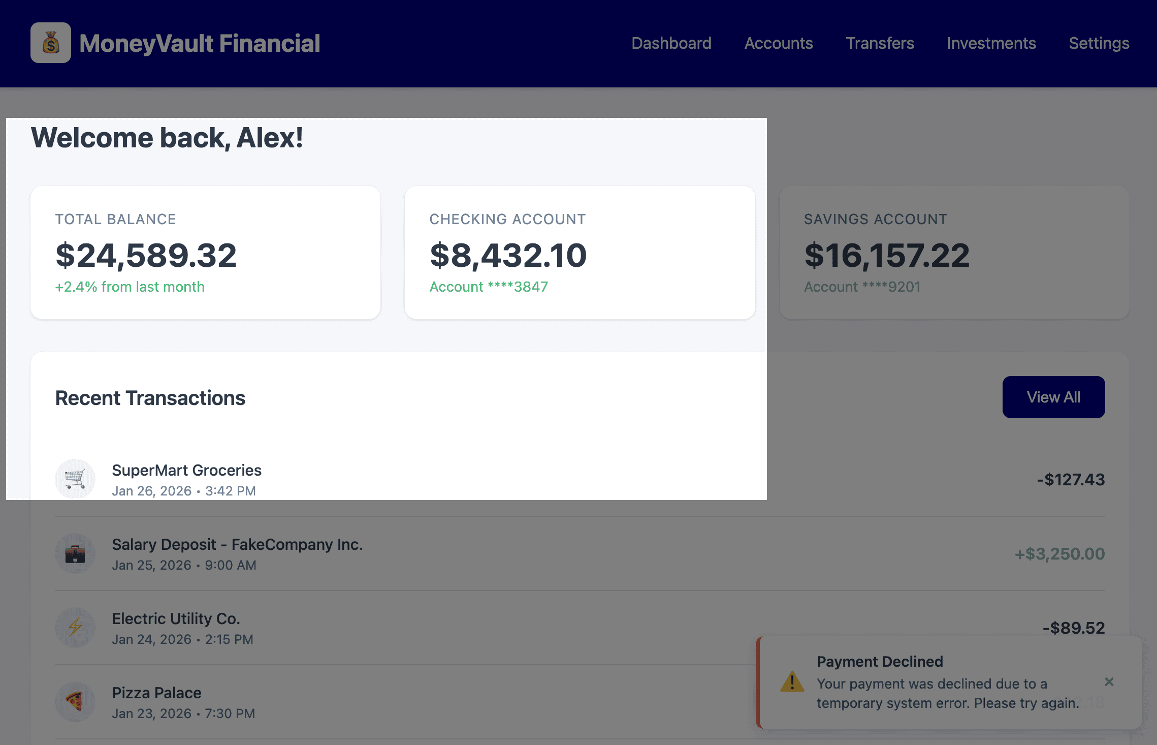
Task: Select the Total Balance card
Action: (x=205, y=253)
